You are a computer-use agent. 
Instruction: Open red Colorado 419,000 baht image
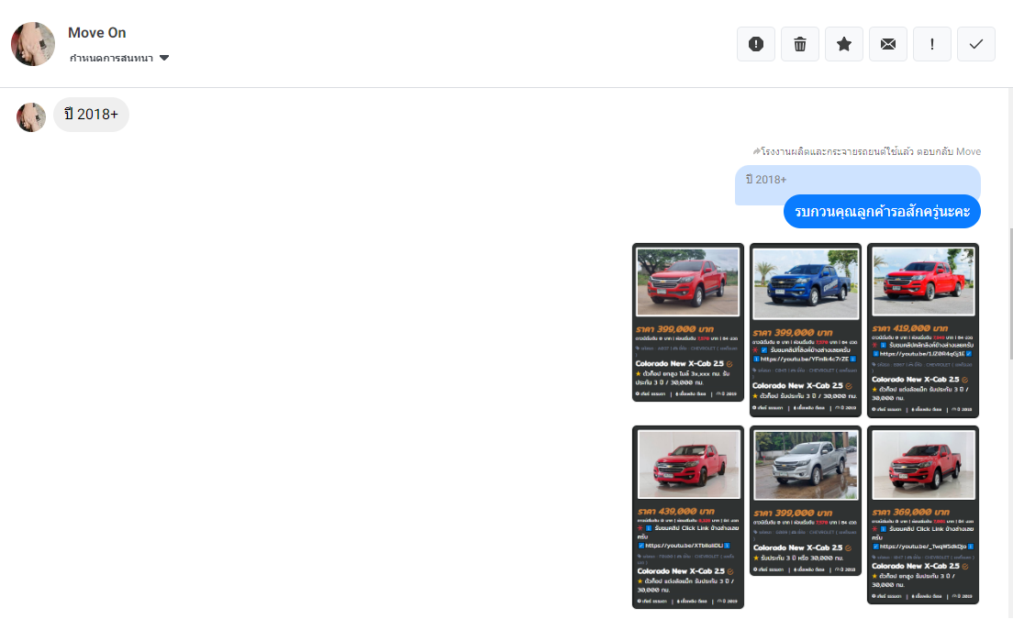[x=922, y=330]
